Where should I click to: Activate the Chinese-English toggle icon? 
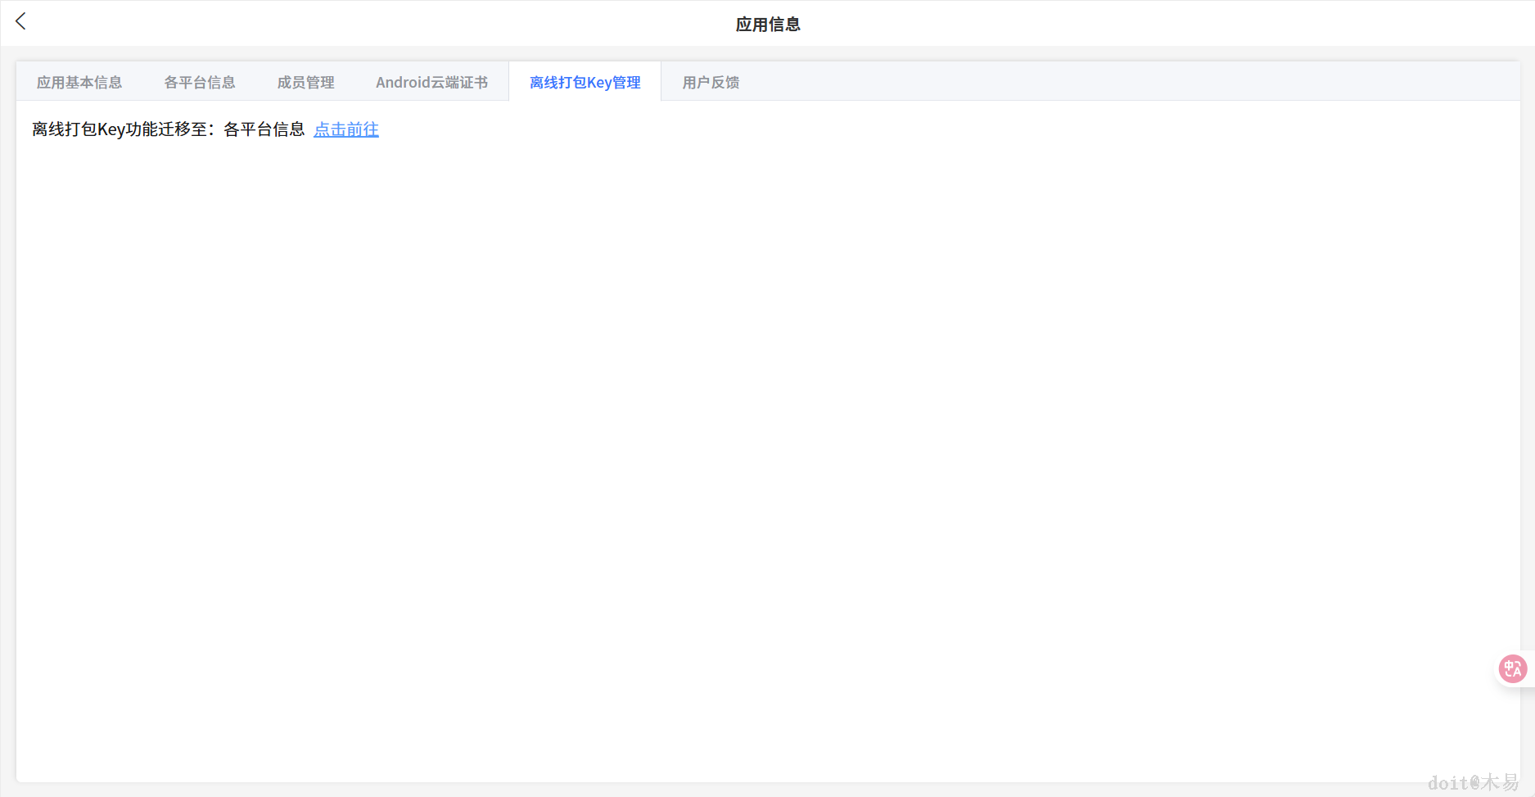[1510, 668]
